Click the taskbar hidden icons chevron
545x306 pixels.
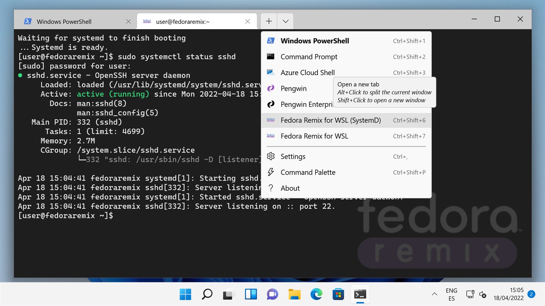pyautogui.click(x=434, y=294)
